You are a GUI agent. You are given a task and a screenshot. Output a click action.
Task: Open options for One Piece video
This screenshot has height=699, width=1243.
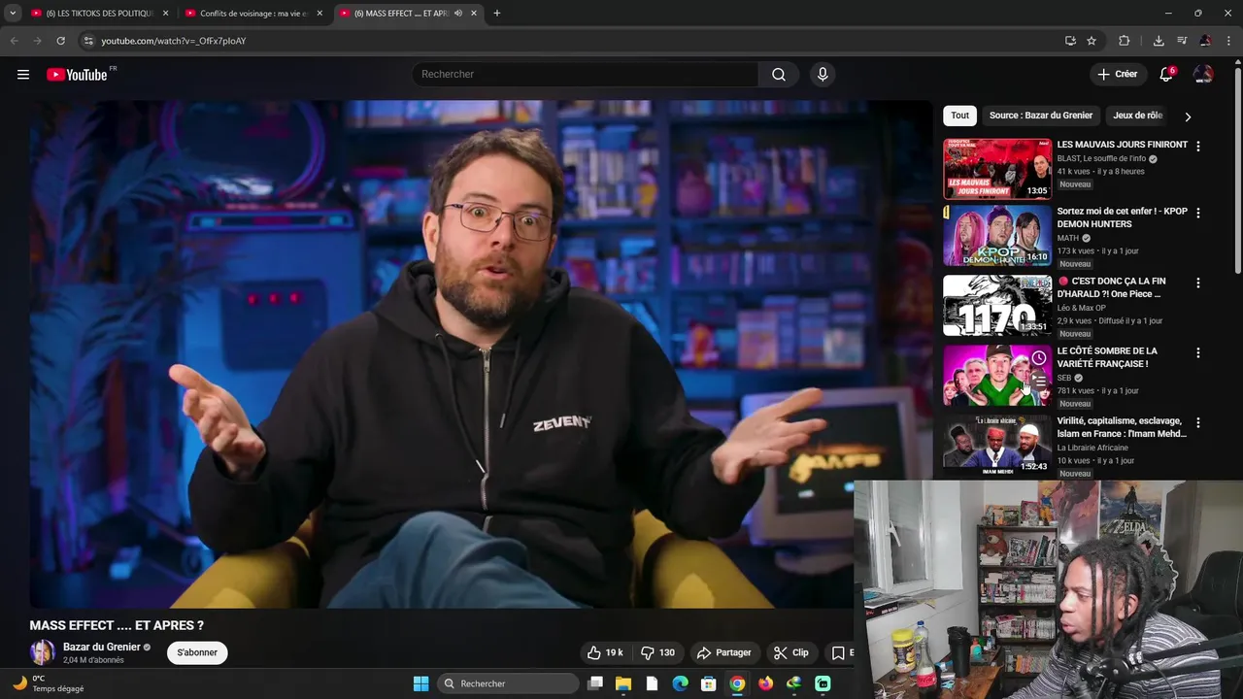tap(1197, 283)
